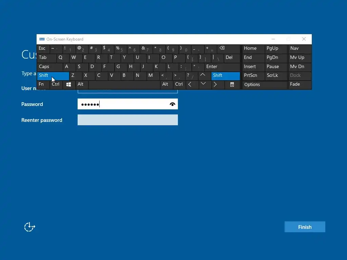Toggle the right Shift key

coord(225,75)
